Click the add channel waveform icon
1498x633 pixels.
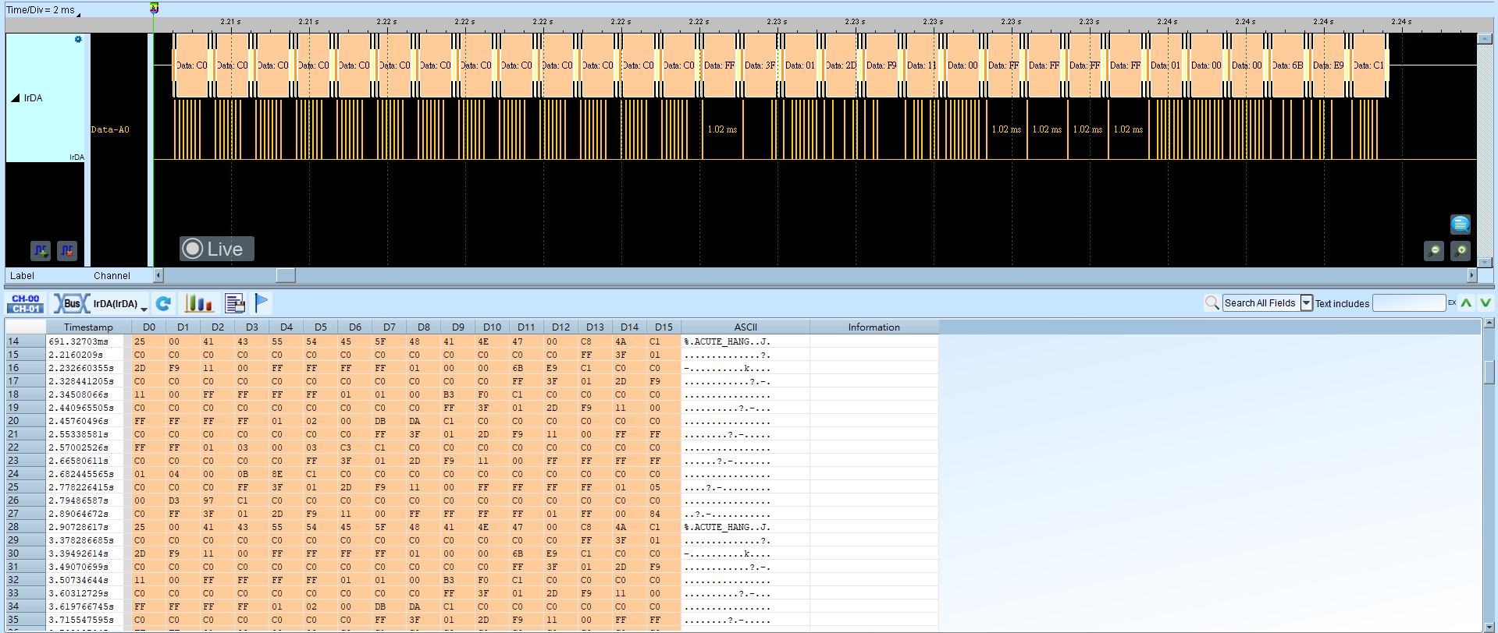click(41, 250)
